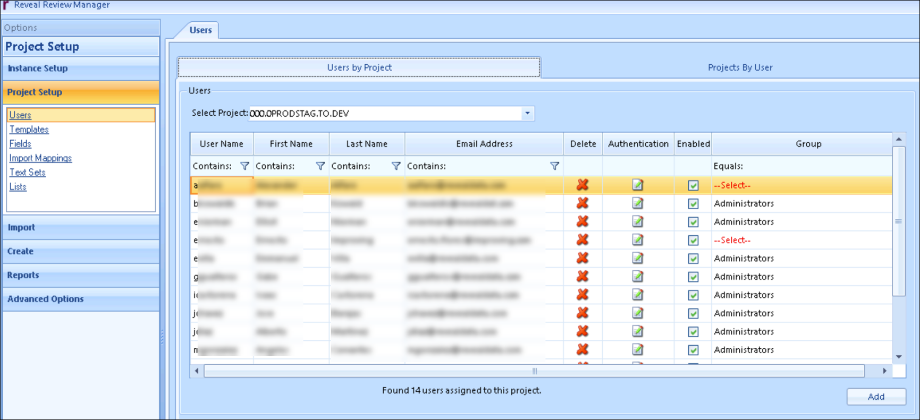Viewport: 920px width, 420px height.
Task: Expand the Import section
Action: click(81, 227)
